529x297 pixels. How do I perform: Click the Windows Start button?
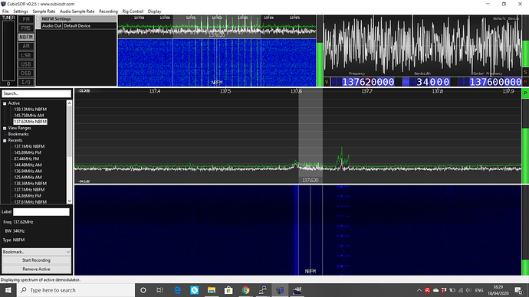tap(8, 290)
